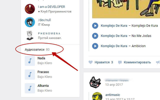The image size is (160, 100).
Task: Click the share megaphone icon
Action: [158, 62]
